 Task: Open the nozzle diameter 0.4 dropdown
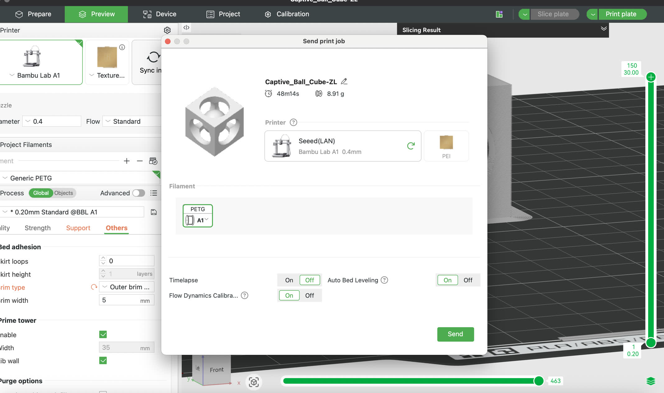[x=52, y=121]
